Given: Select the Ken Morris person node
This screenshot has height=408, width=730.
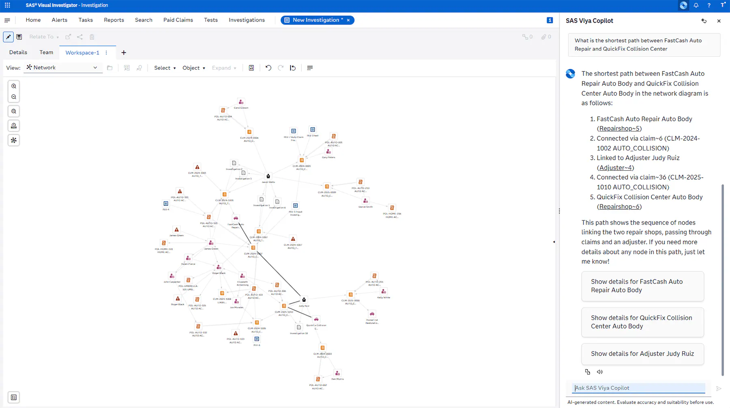Looking at the screenshot, I should coord(337,373).
